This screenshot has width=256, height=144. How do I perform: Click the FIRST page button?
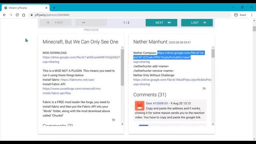click(x=56, y=22)
